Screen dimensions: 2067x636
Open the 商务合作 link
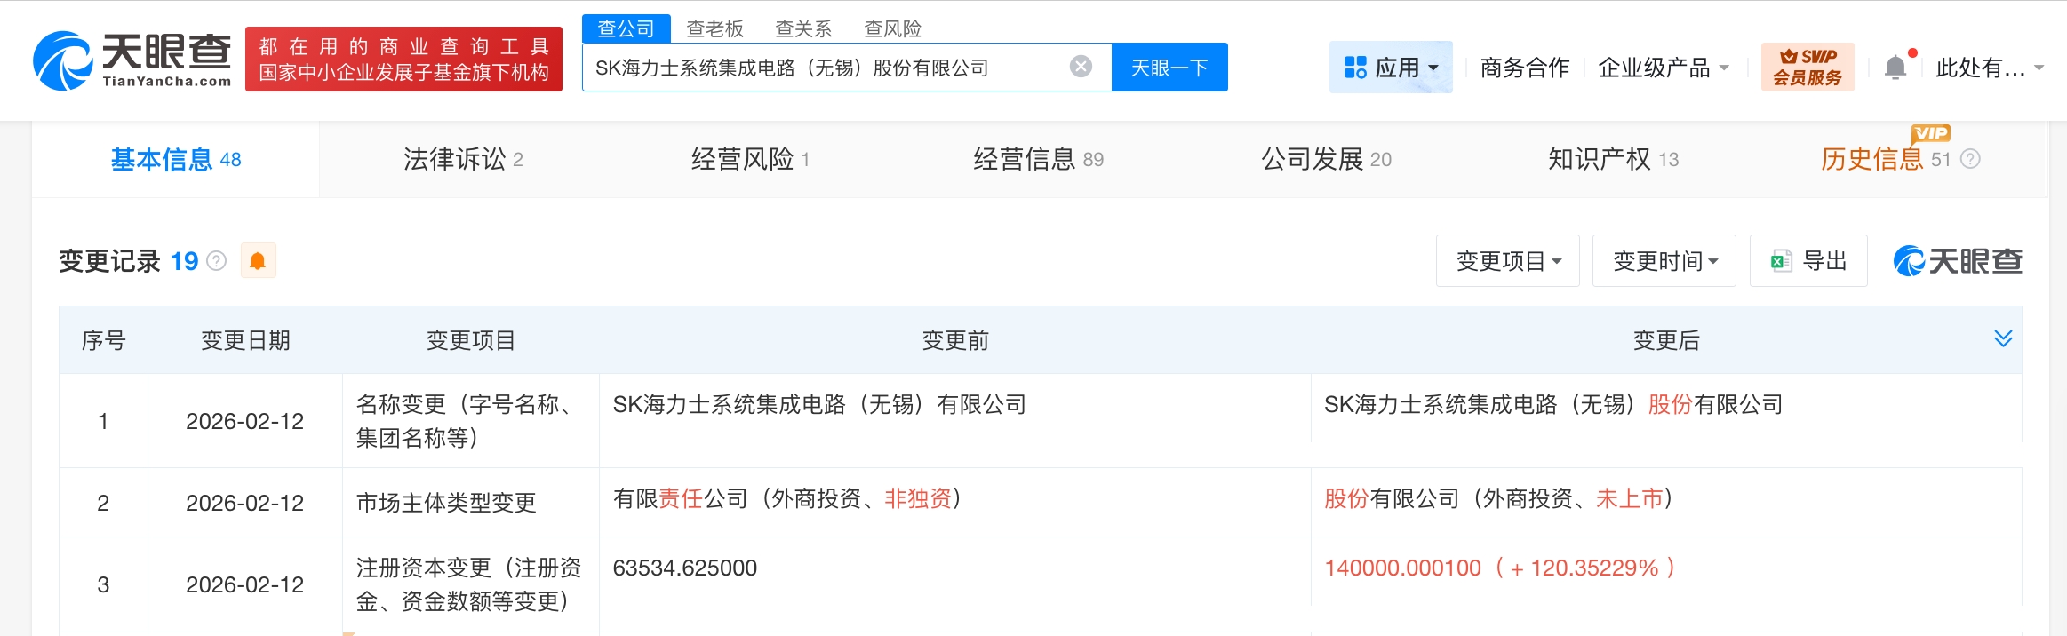coord(1524,68)
